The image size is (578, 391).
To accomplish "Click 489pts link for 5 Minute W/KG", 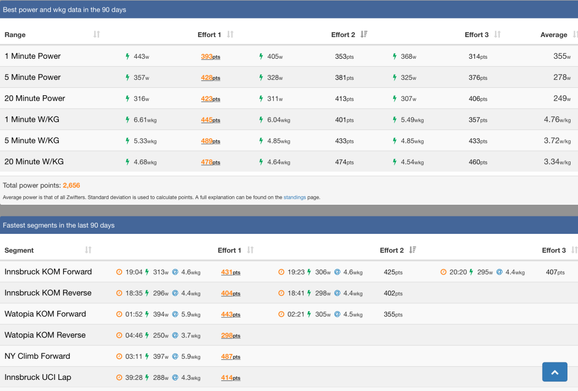I will (210, 141).
